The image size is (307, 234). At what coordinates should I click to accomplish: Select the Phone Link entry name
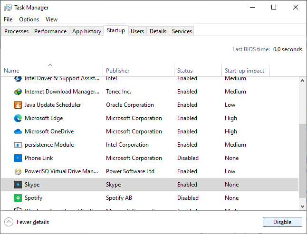39,158
